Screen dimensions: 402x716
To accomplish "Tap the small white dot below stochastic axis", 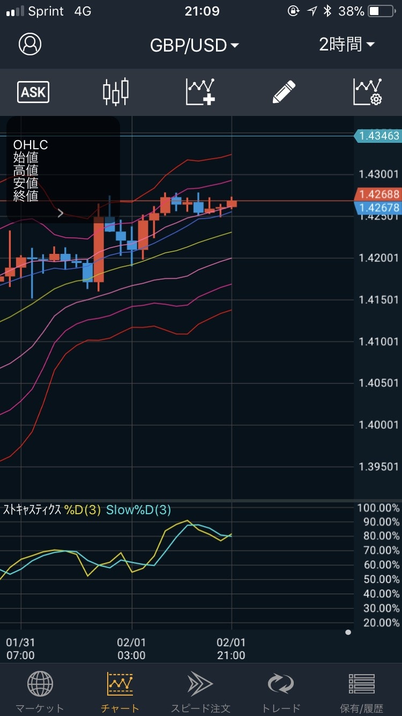I will pos(348,632).
